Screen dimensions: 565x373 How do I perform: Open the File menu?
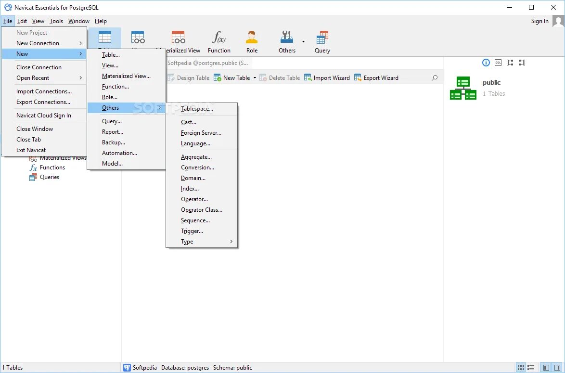click(8, 21)
